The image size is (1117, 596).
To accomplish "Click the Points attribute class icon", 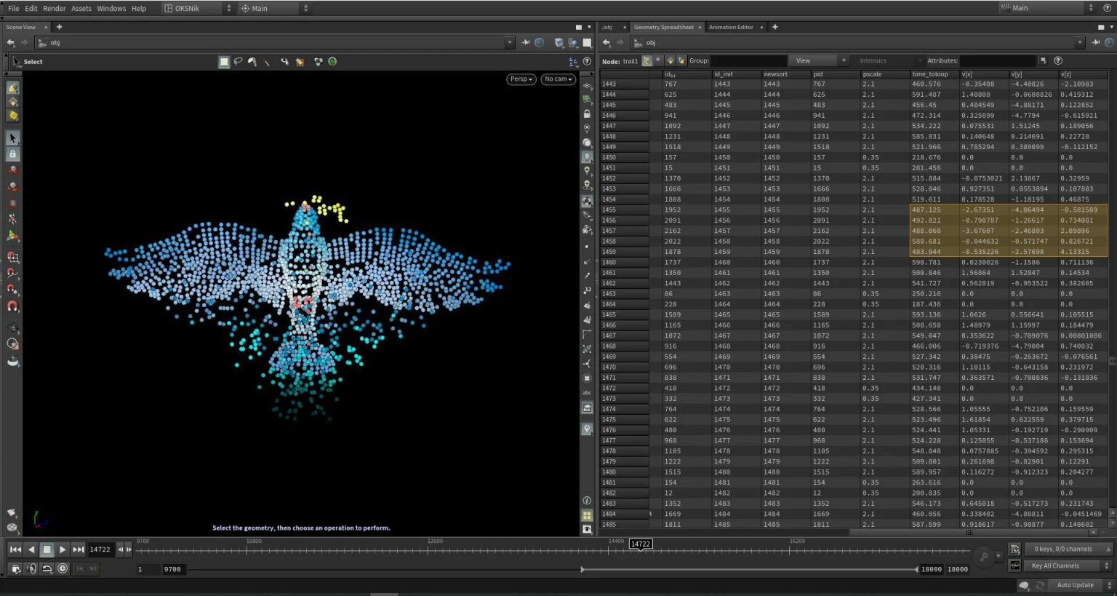I will pos(646,61).
